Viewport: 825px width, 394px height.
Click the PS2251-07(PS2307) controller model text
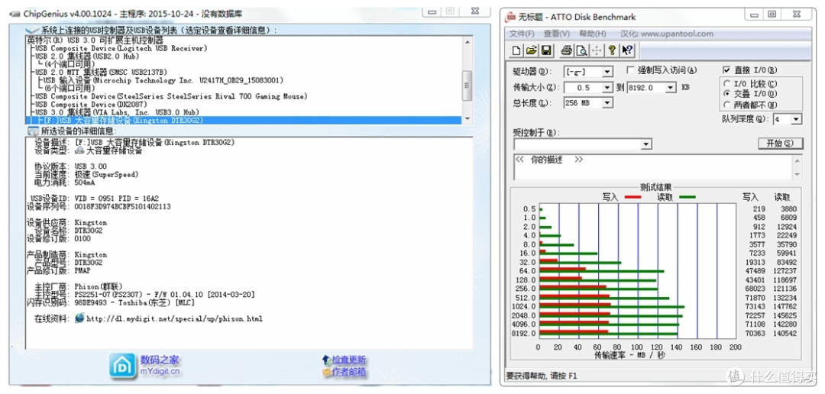(x=165, y=295)
